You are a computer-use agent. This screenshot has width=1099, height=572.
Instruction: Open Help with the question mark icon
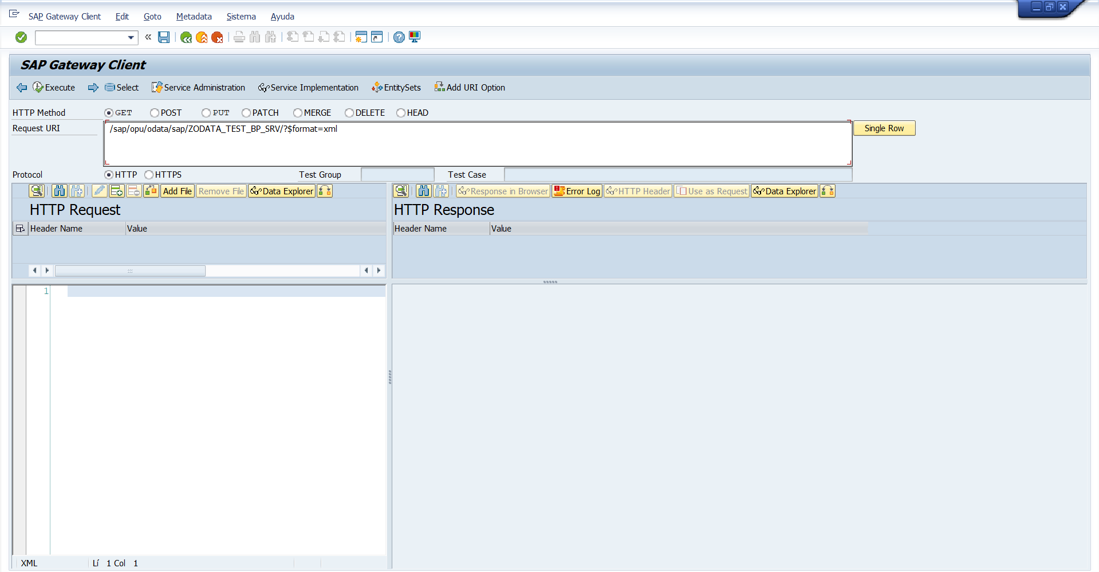point(399,37)
